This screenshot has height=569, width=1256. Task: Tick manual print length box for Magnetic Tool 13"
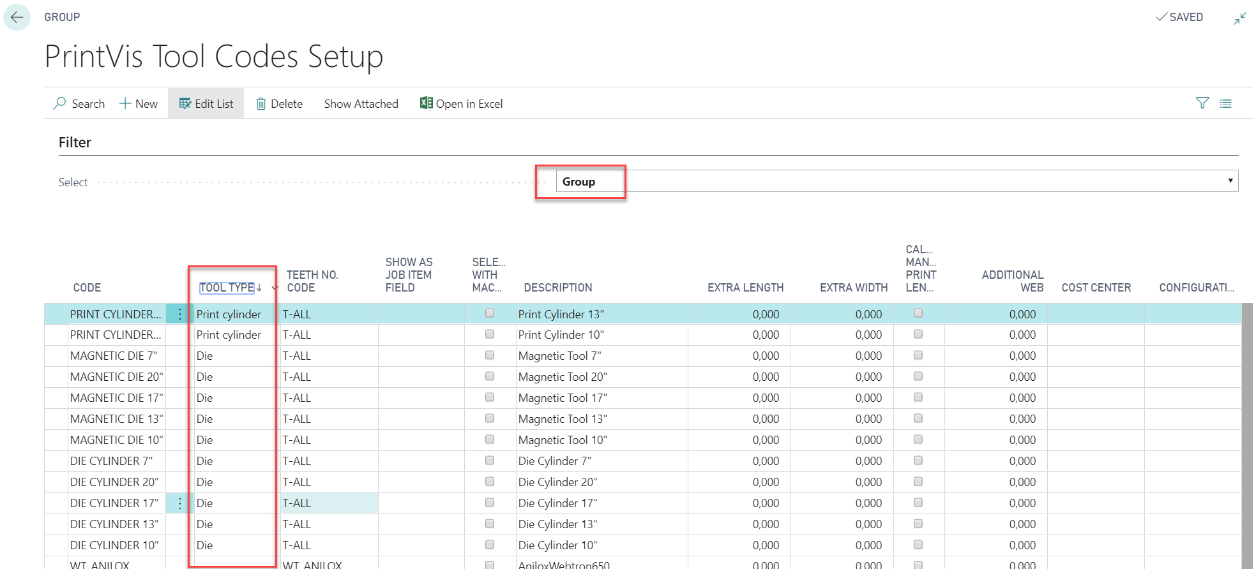tap(918, 418)
